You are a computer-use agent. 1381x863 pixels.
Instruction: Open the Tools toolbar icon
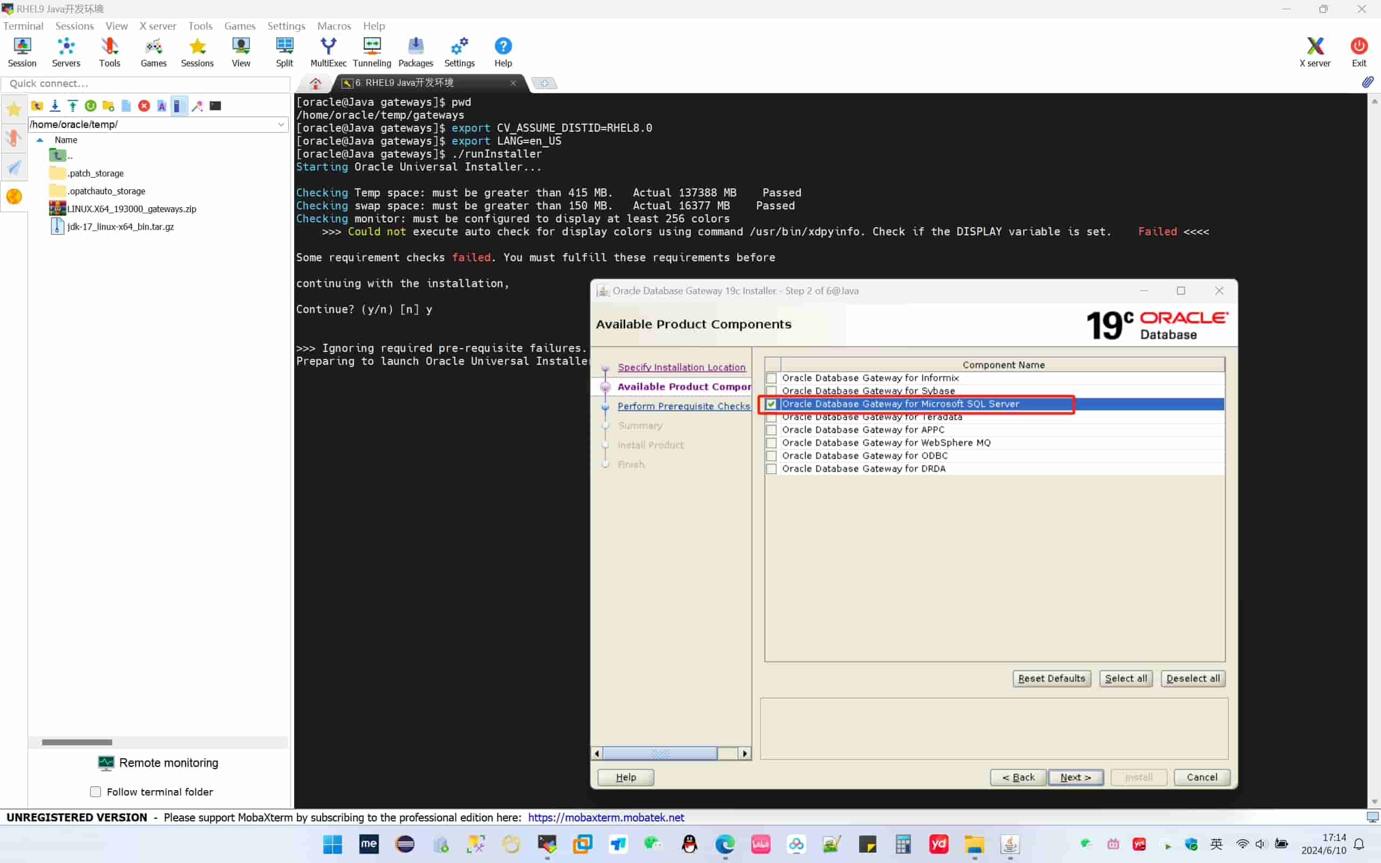(x=110, y=52)
